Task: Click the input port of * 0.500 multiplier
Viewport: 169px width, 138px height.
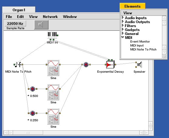Action: click(x=29, y=89)
